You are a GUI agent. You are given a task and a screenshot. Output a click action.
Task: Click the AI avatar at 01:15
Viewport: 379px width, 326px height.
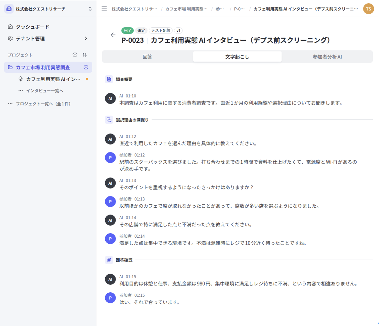click(110, 279)
